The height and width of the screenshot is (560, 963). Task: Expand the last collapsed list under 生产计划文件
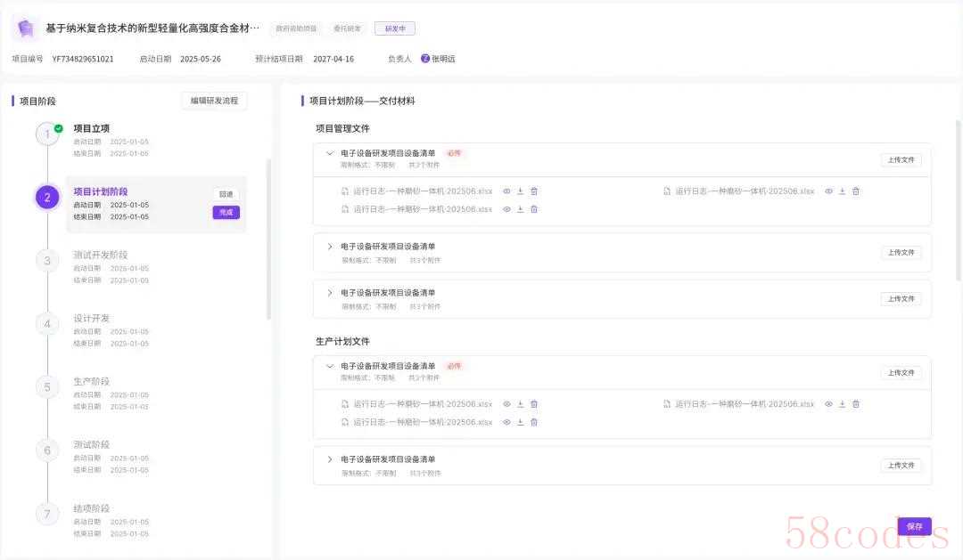point(330,459)
